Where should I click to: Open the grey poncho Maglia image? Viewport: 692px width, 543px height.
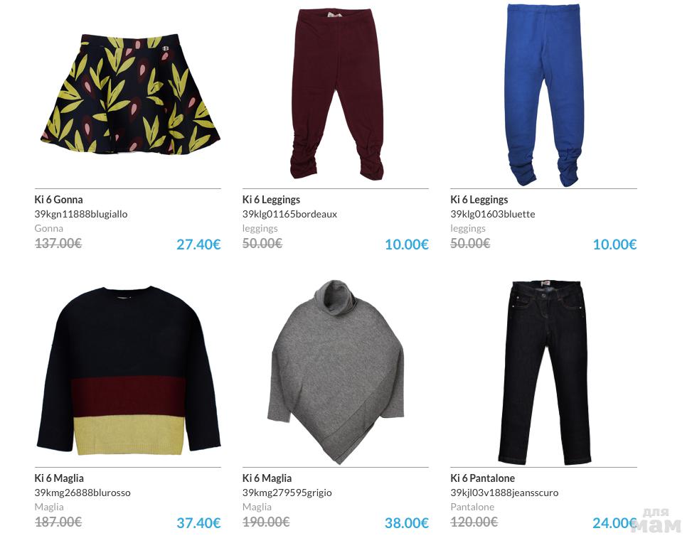tap(336, 372)
